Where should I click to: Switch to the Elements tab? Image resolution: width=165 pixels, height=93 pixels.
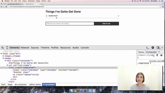coord(14,48)
